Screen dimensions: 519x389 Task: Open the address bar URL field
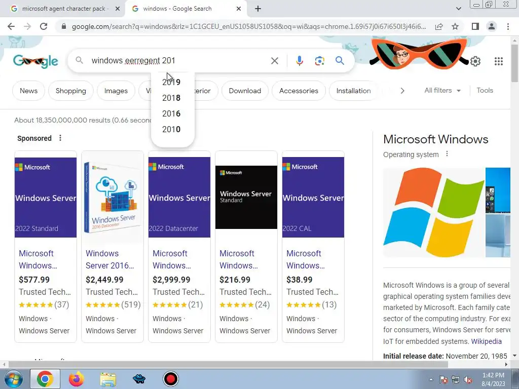point(248,26)
